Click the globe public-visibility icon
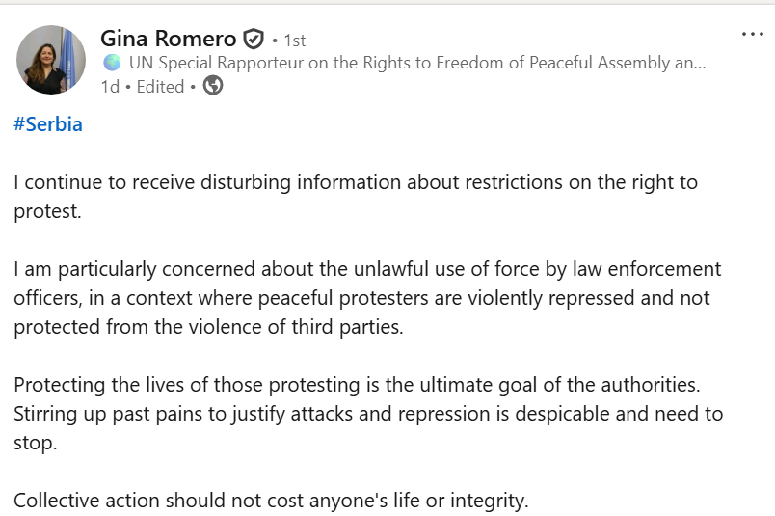This screenshot has height=516, width=775. pos(213,86)
